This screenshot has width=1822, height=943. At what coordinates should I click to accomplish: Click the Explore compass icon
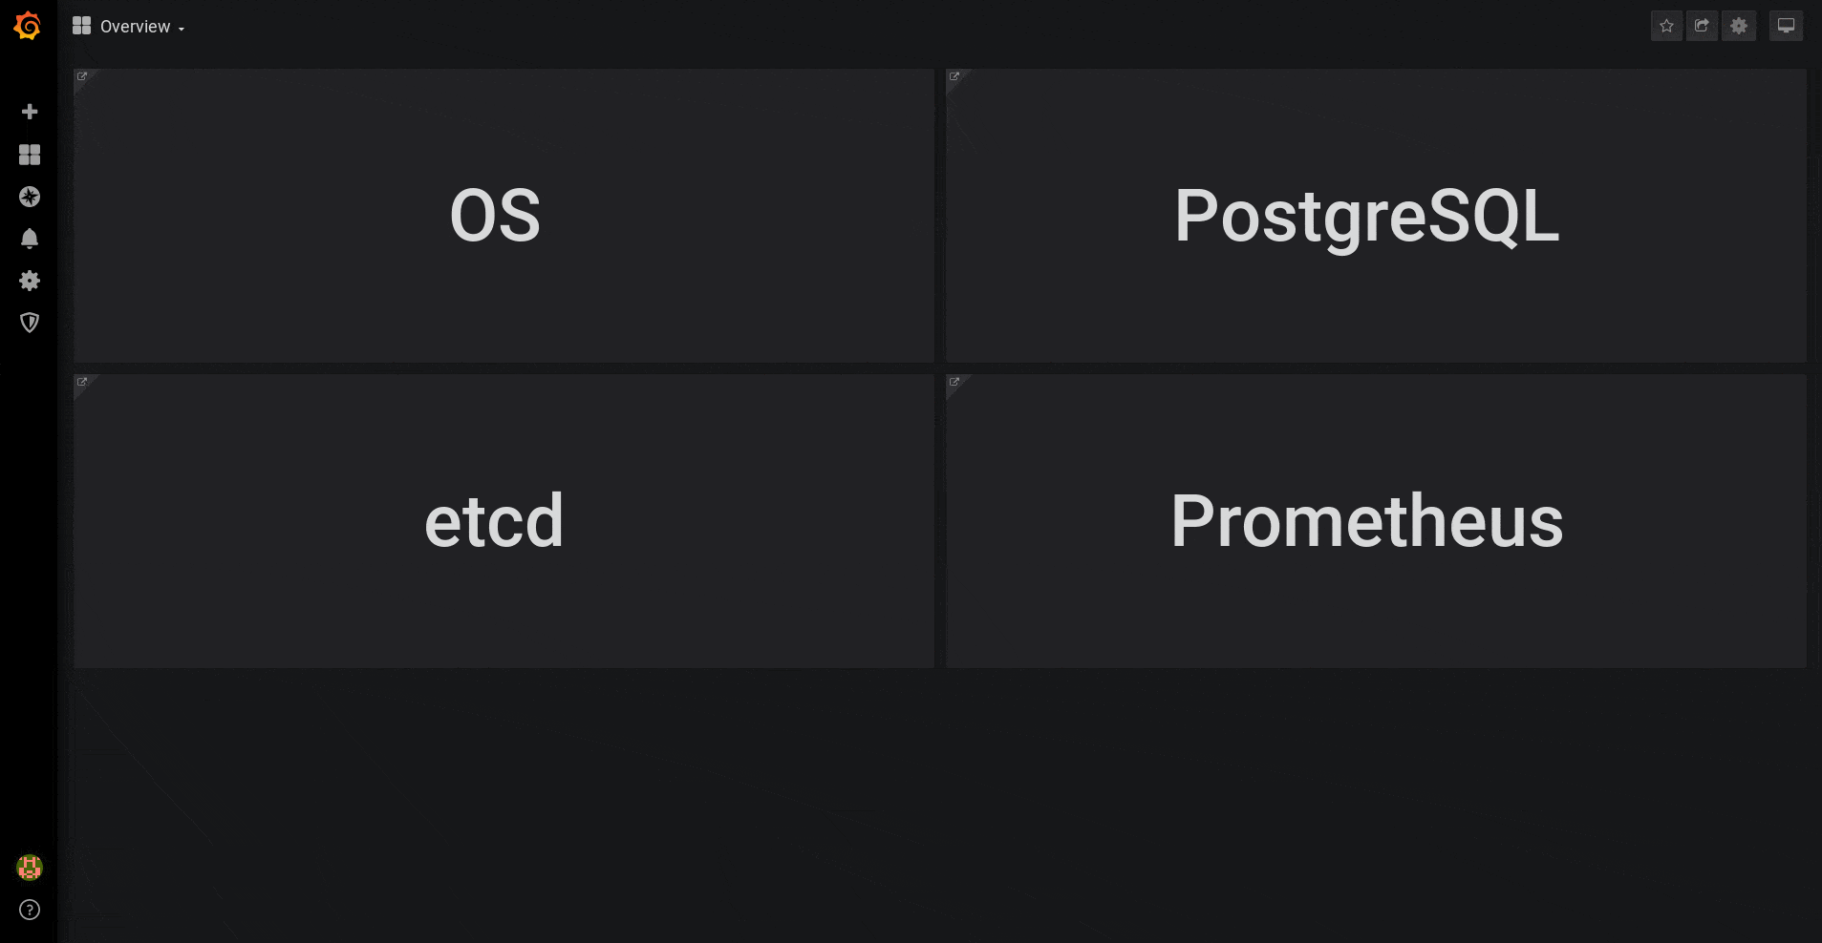click(29, 197)
